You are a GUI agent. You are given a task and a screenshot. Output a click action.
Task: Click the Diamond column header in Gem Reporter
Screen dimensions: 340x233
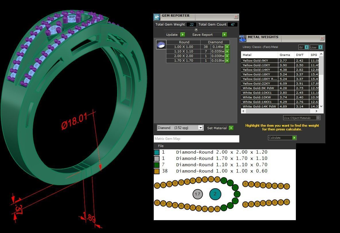click(x=215, y=42)
